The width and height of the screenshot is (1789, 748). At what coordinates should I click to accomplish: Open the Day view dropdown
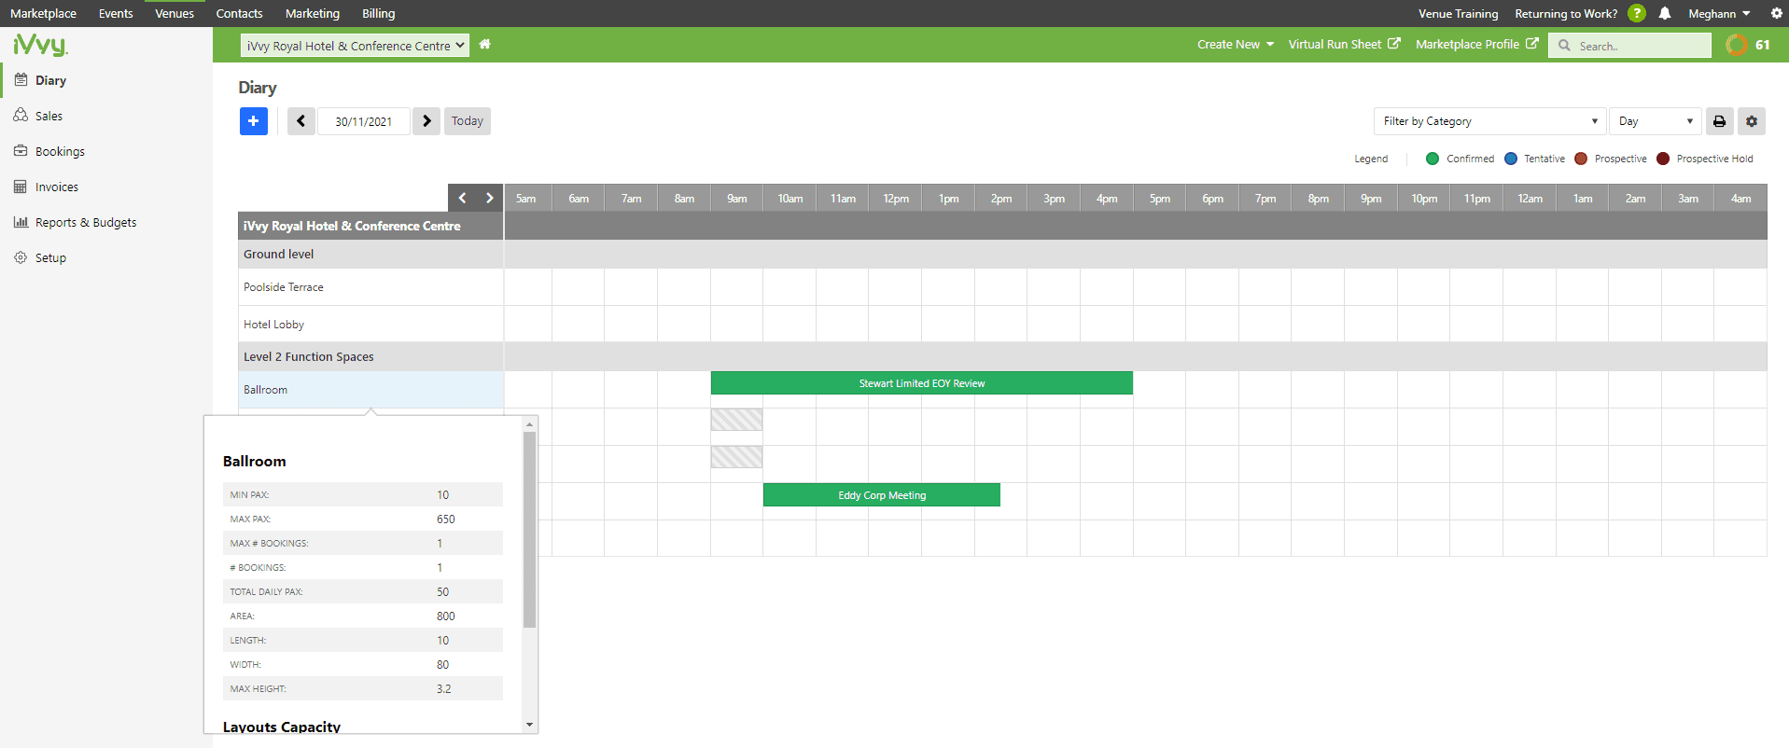coord(1656,121)
